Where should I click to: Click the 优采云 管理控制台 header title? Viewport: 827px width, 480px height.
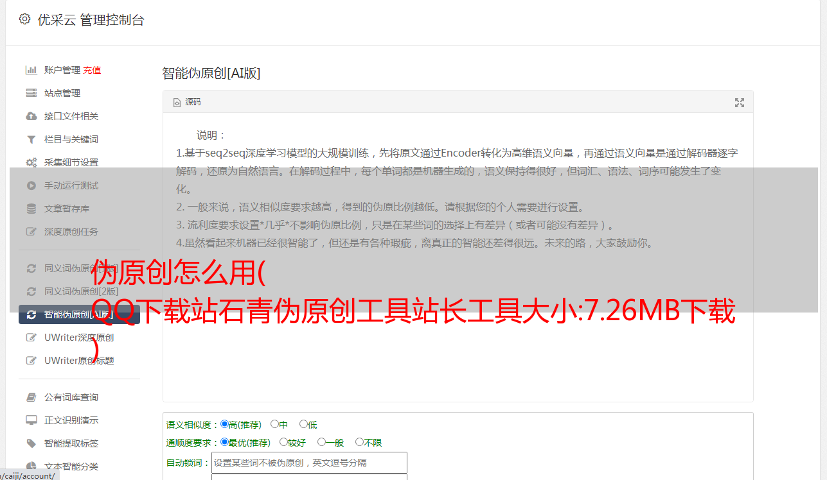pos(91,20)
